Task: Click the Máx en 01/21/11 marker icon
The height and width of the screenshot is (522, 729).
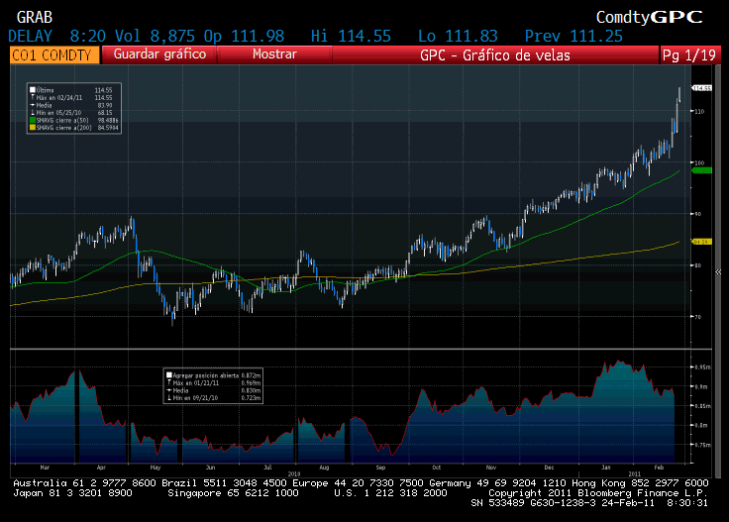Action: (x=169, y=382)
